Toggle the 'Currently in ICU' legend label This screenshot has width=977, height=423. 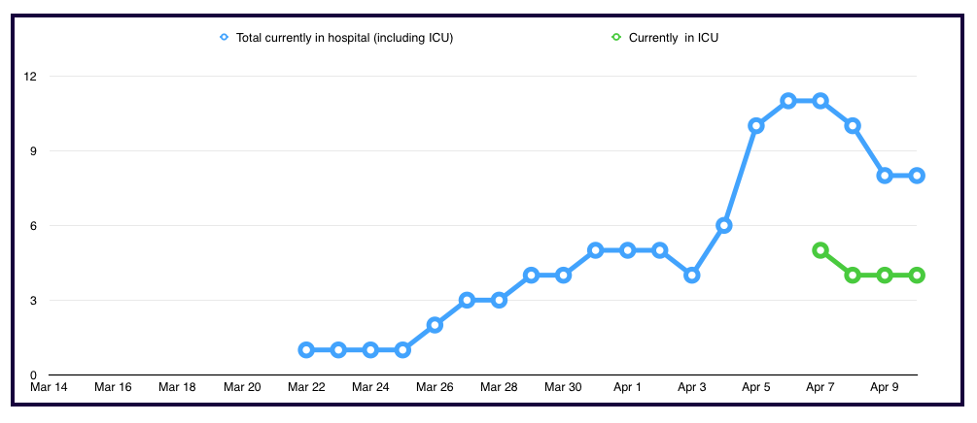point(674,38)
